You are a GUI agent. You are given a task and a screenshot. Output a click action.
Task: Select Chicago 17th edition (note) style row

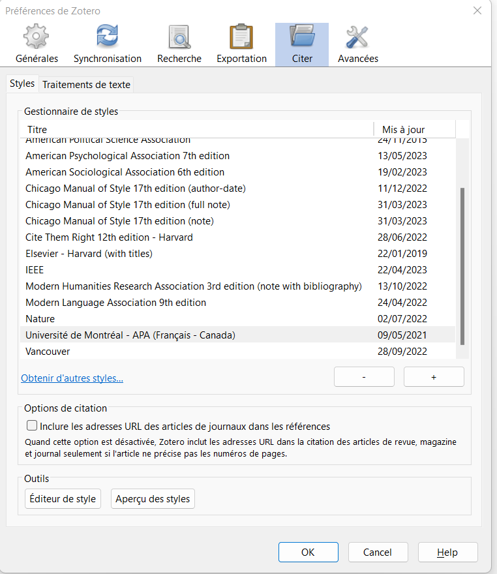238,221
